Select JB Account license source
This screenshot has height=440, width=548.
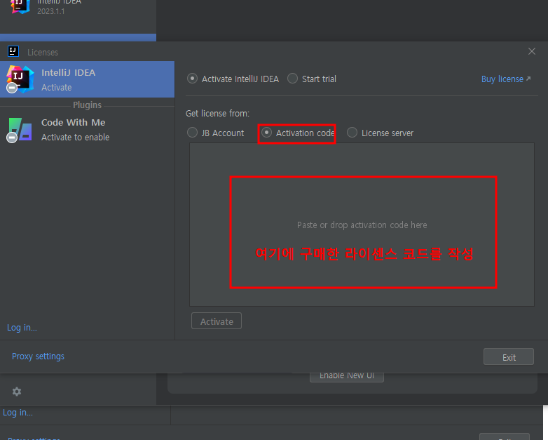pyautogui.click(x=216, y=133)
